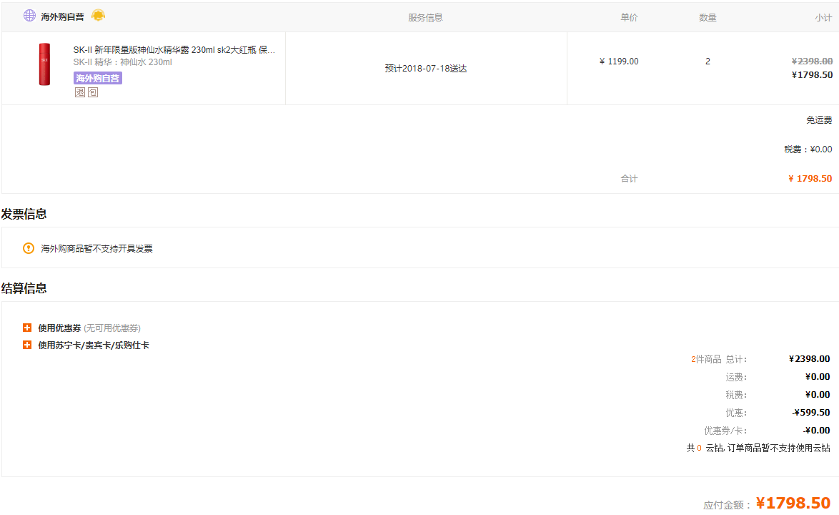This screenshot has height=515, width=839.
Task: Click the 应付金额: label
Action: point(727,505)
